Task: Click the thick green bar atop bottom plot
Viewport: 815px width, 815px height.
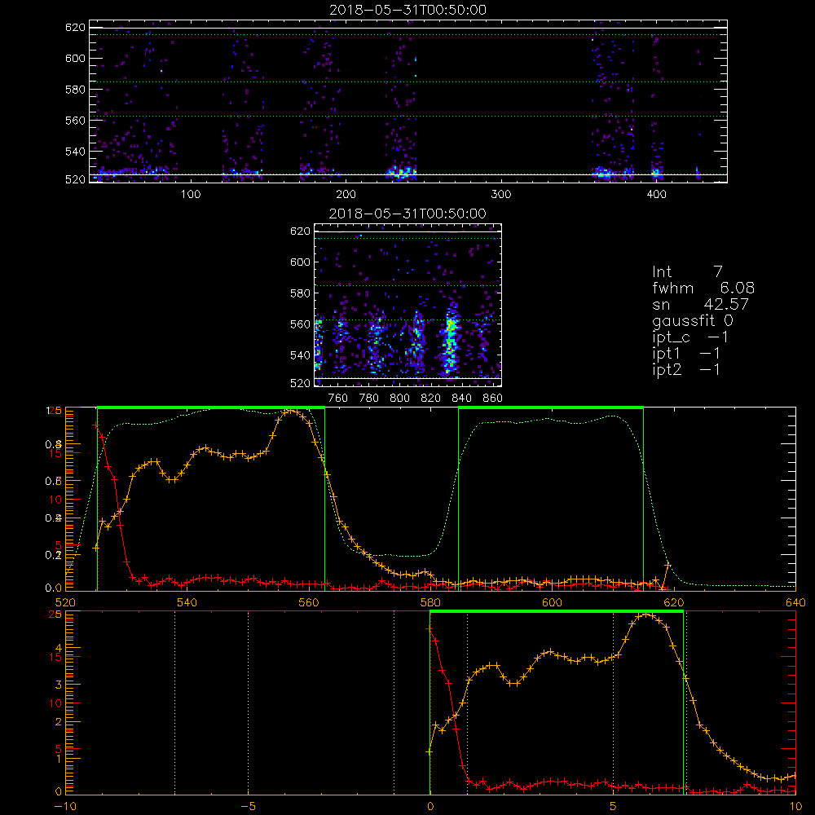Action: 557,612
